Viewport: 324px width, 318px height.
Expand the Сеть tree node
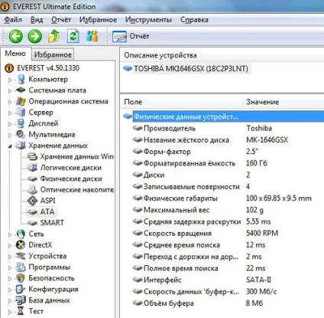(10, 234)
